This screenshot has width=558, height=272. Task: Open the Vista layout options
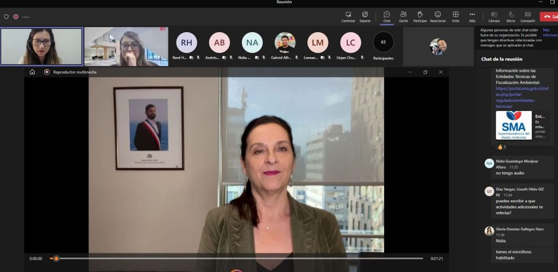tap(455, 15)
